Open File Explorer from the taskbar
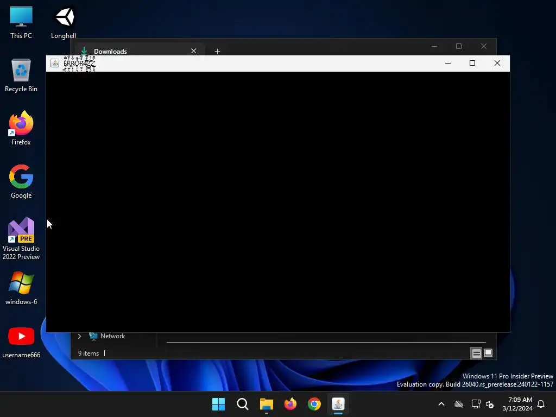The image size is (556, 417). [266, 404]
